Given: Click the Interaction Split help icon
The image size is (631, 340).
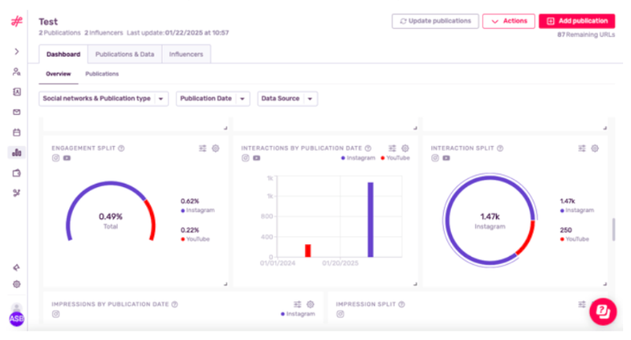Looking at the screenshot, I should tap(500, 148).
